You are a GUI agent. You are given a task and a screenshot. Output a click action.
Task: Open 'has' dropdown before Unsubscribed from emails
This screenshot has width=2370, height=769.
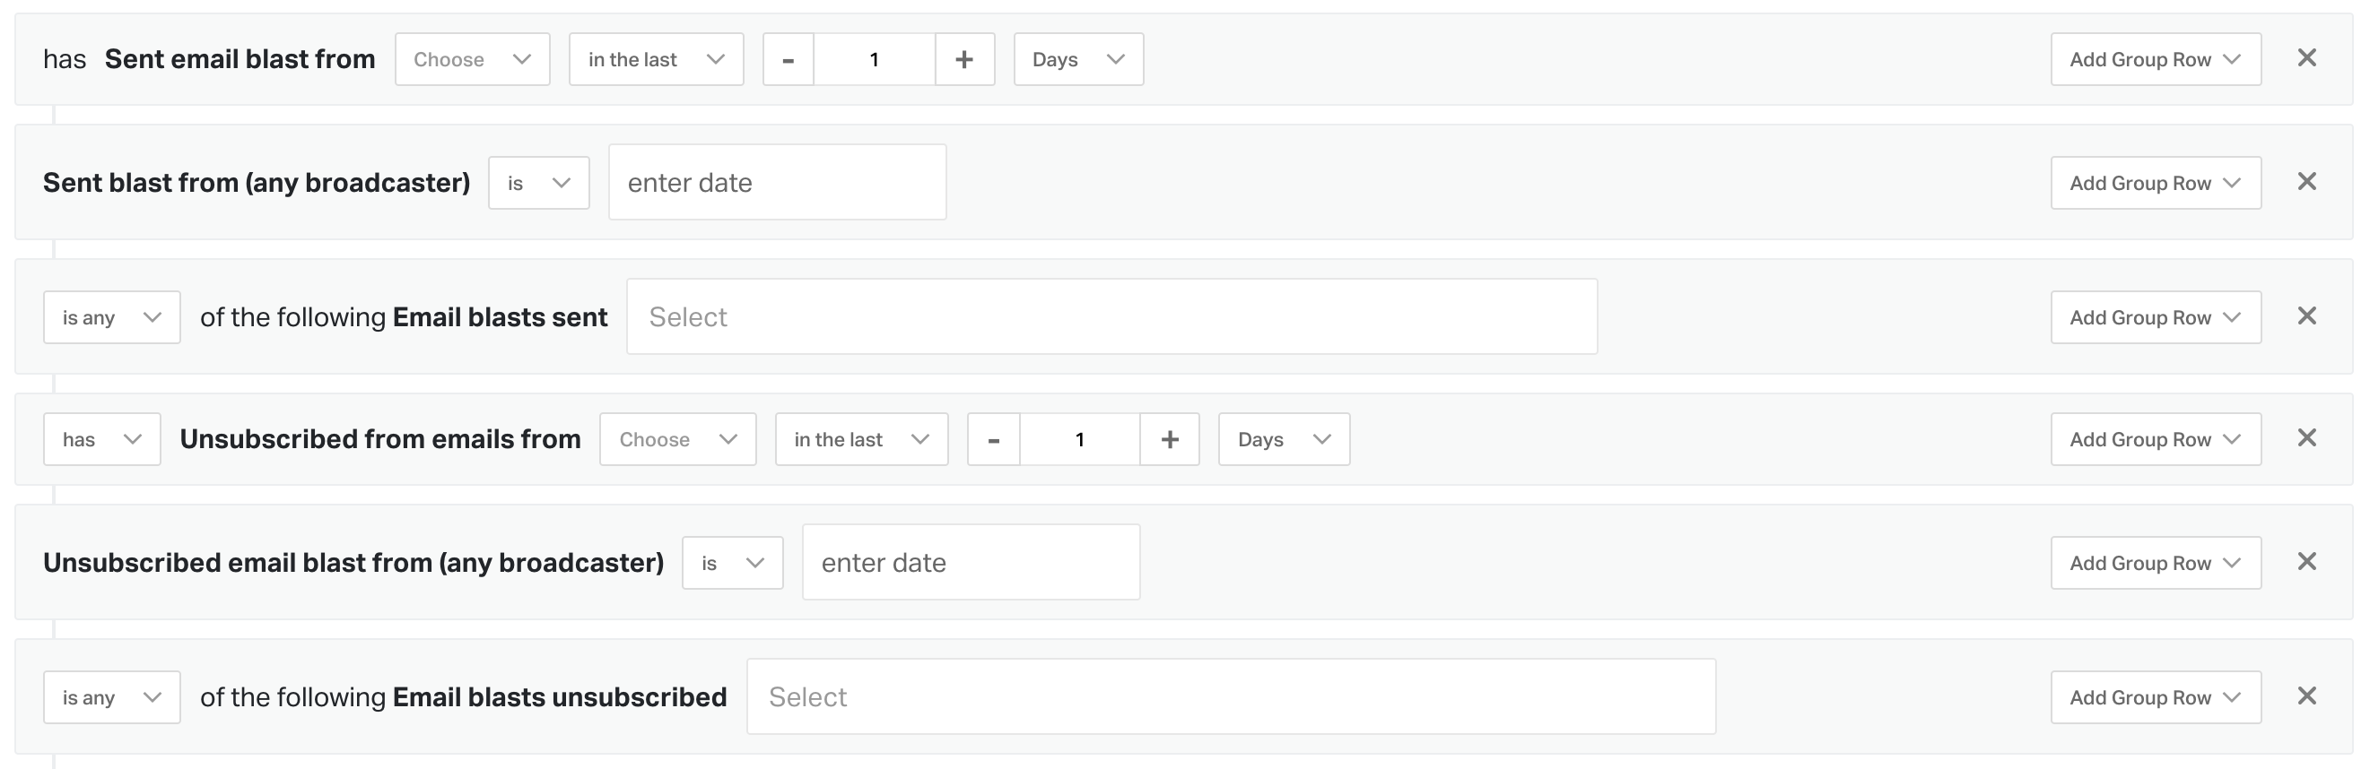click(x=101, y=439)
